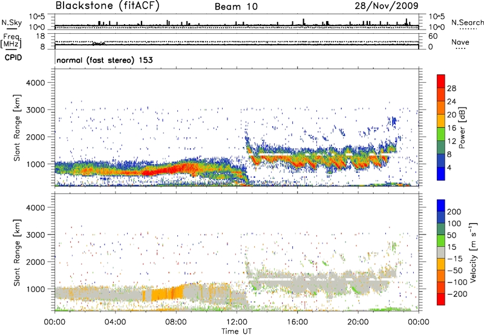Click the '3000' tick in the power panel
The image size is (484, 335).
pos(35,110)
